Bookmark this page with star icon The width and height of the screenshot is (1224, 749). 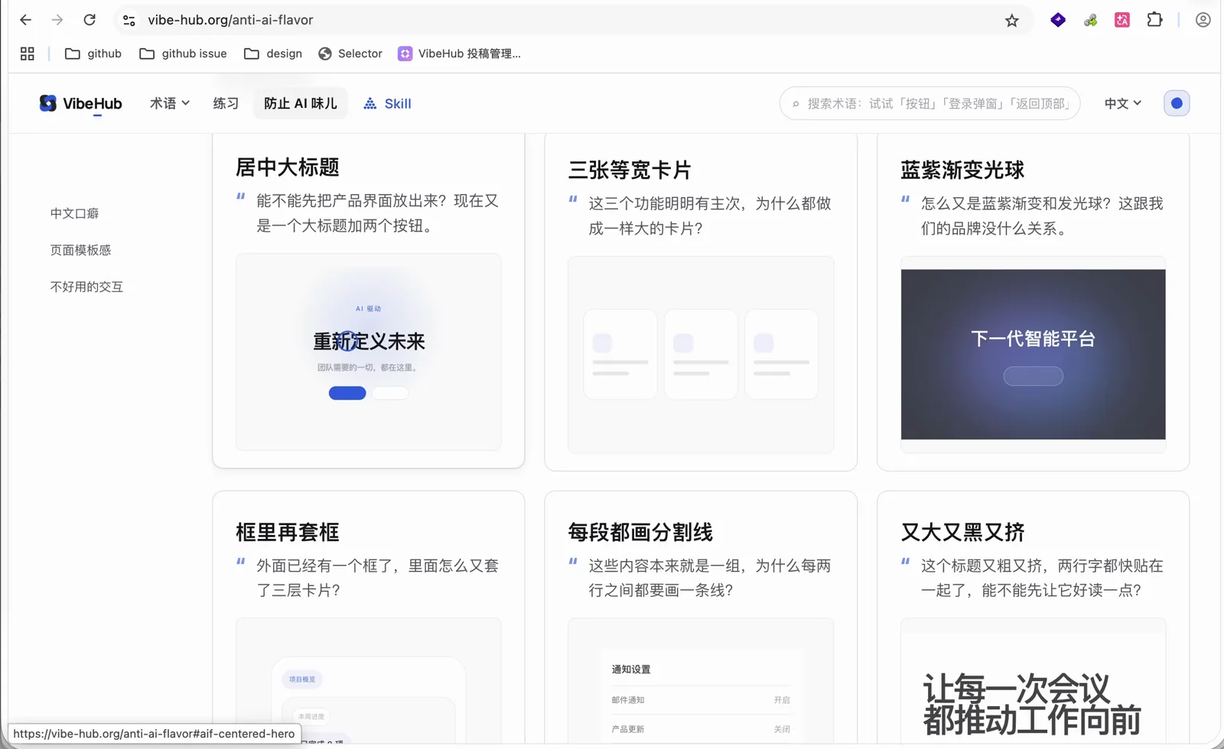coord(1012,21)
